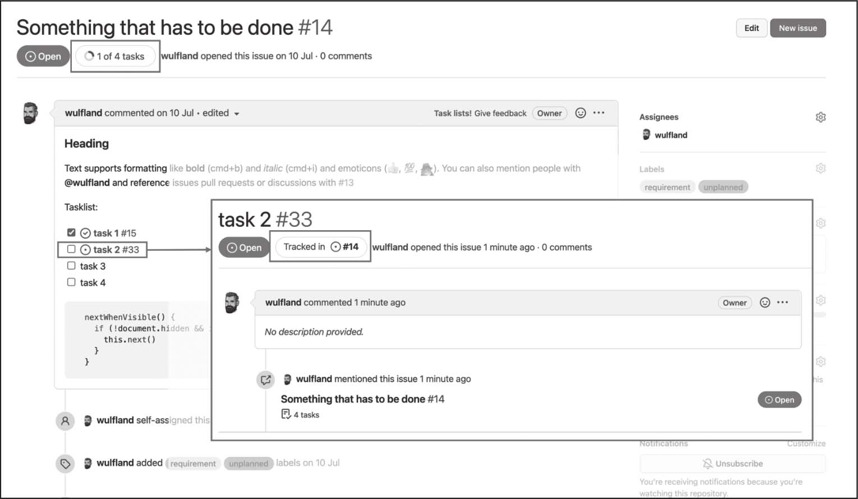Viewport: 858px width, 499px height.
Task: Click the emoji reaction icon on the 10 Jul comment
Action: tap(581, 113)
